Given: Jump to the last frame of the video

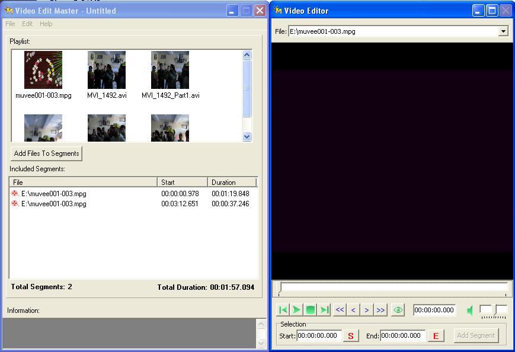Looking at the screenshot, I should (324, 309).
